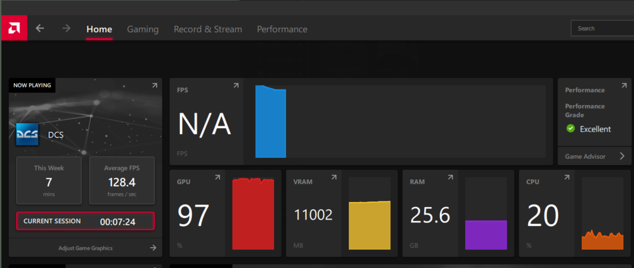The image size is (634, 268).
Task: Go back with the left arrow
Action: coord(39,29)
